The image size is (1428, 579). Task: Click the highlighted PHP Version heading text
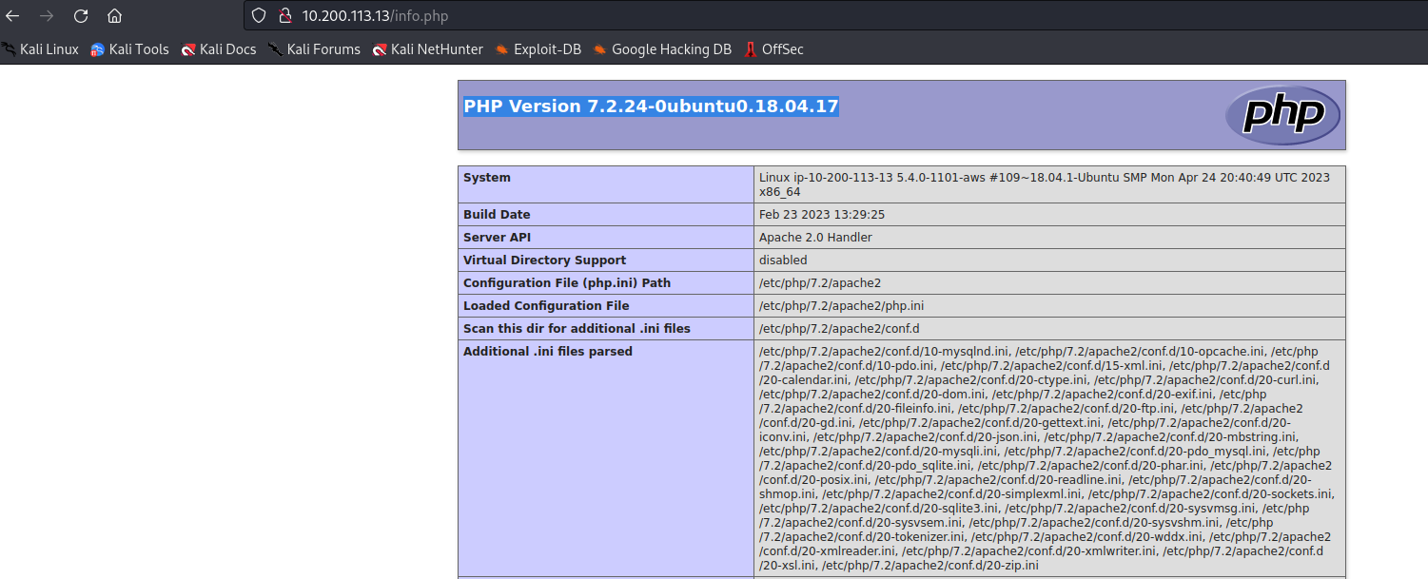[x=651, y=106]
